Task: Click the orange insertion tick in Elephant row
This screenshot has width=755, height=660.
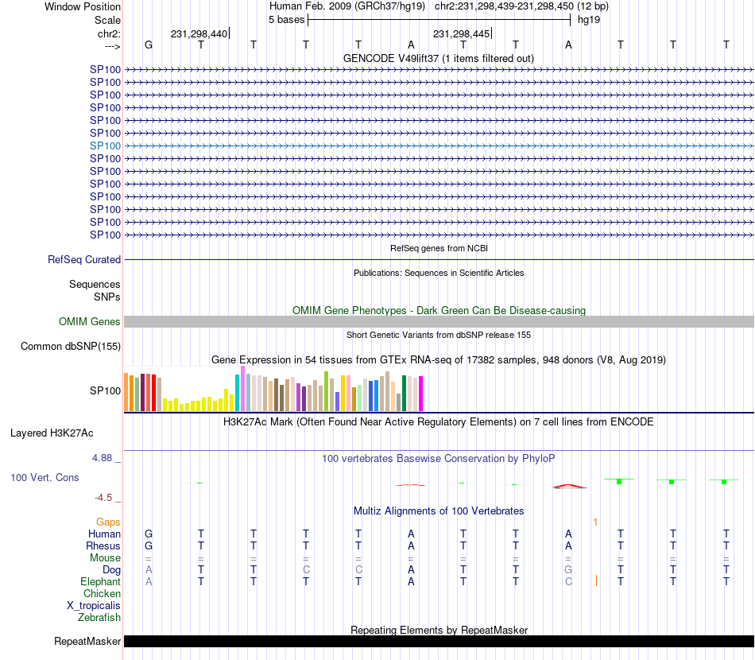Action: point(596,580)
